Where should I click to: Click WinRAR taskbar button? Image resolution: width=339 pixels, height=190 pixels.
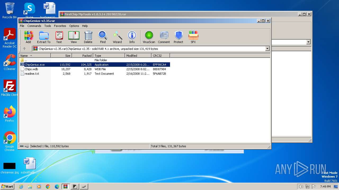coord(66,187)
